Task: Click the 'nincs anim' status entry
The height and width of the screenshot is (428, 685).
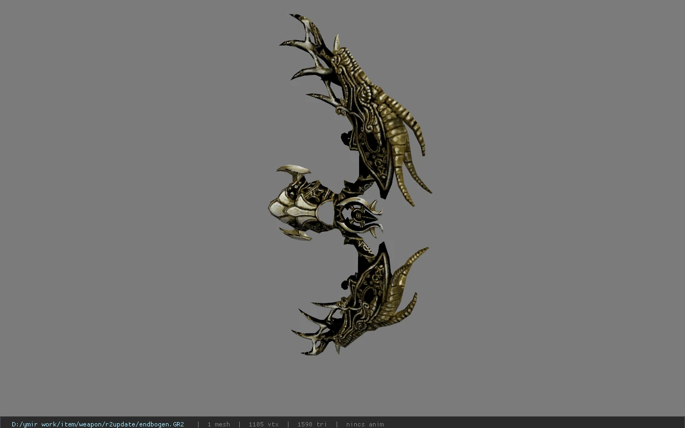Action: (x=365, y=424)
